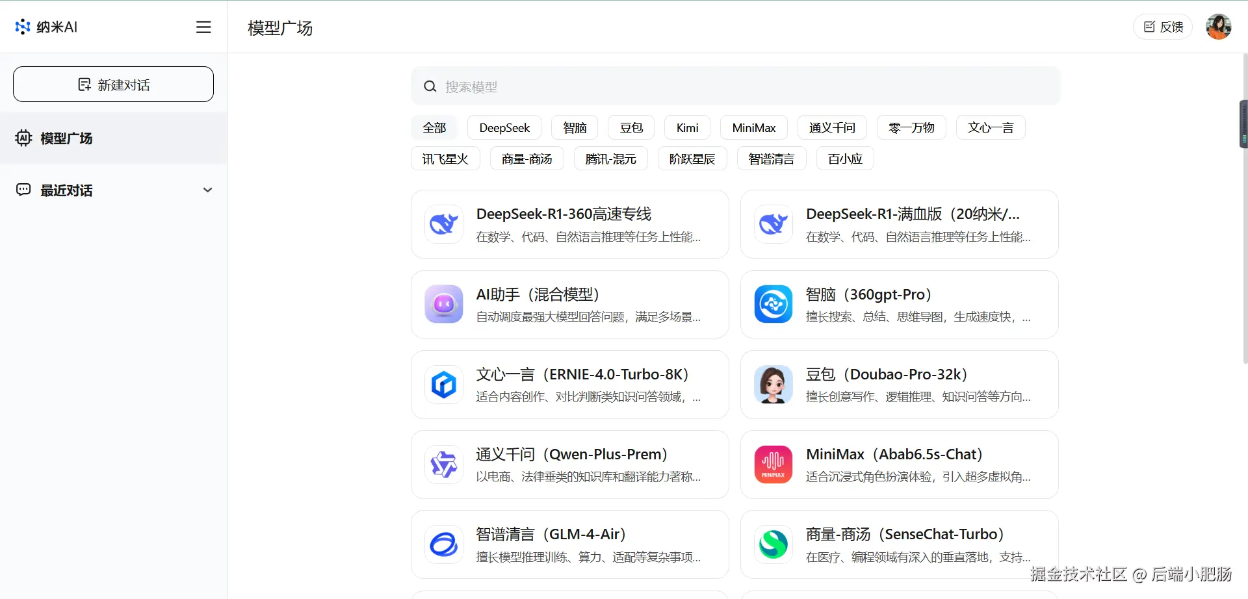The height and width of the screenshot is (599, 1248).
Task: Click the 反馈 feedback button
Action: click(1163, 27)
